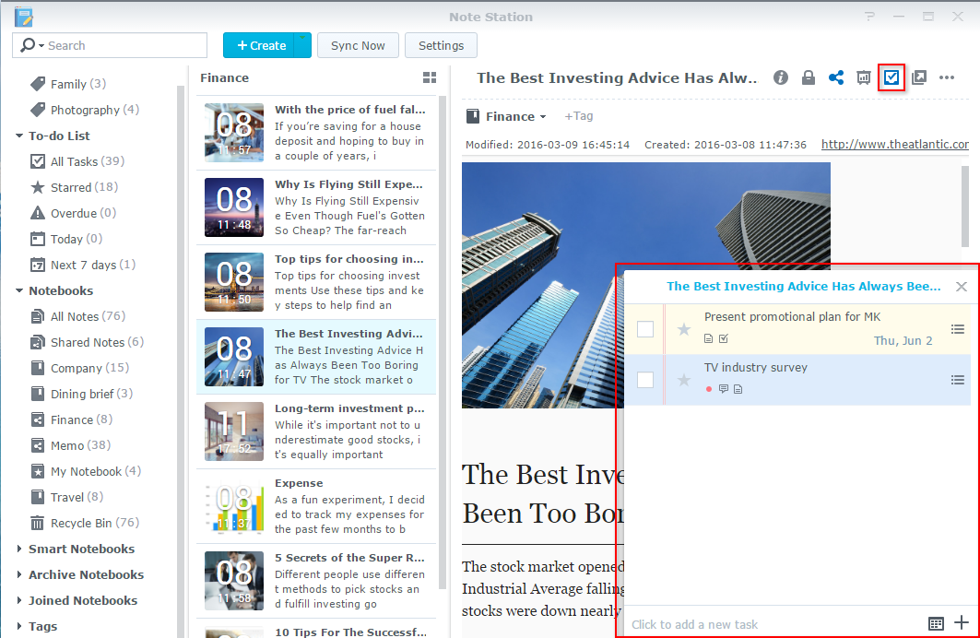Screen dimensions: 980x638
Task: Open the Dining brief notebook
Action: (81, 395)
